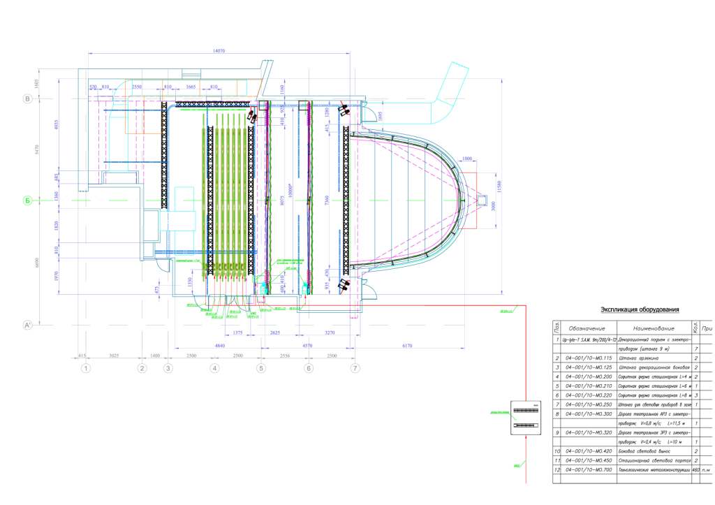Click the dimension '1400' between axes 2 and 3
The width and height of the screenshot is (715, 505).
point(155,356)
